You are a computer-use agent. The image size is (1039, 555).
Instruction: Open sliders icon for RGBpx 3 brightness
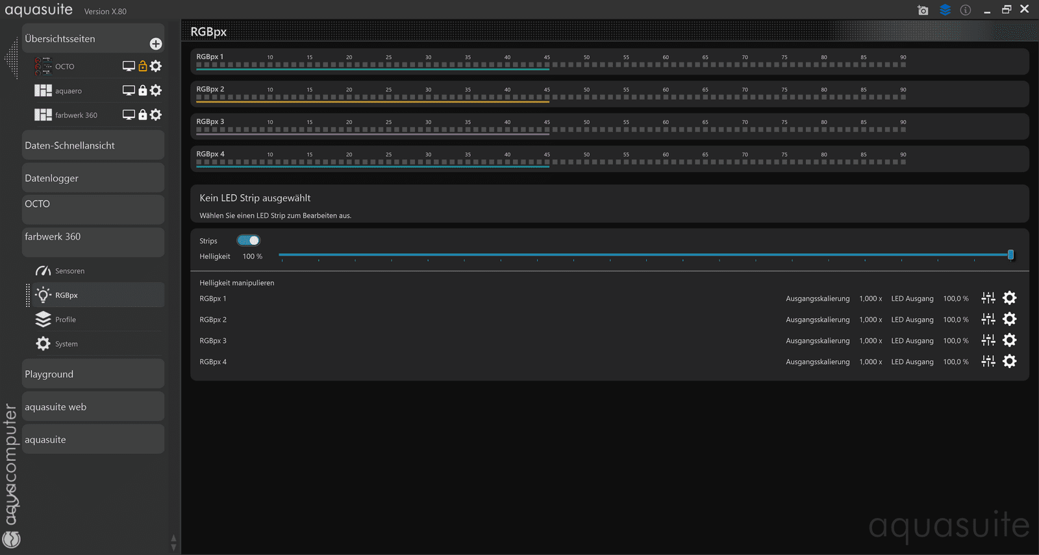click(988, 340)
